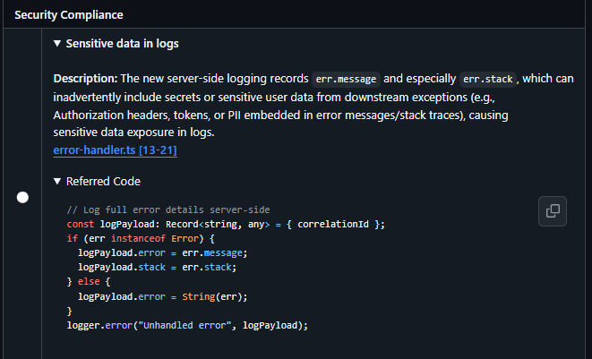Click the const logPayload declaration line

point(226,224)
